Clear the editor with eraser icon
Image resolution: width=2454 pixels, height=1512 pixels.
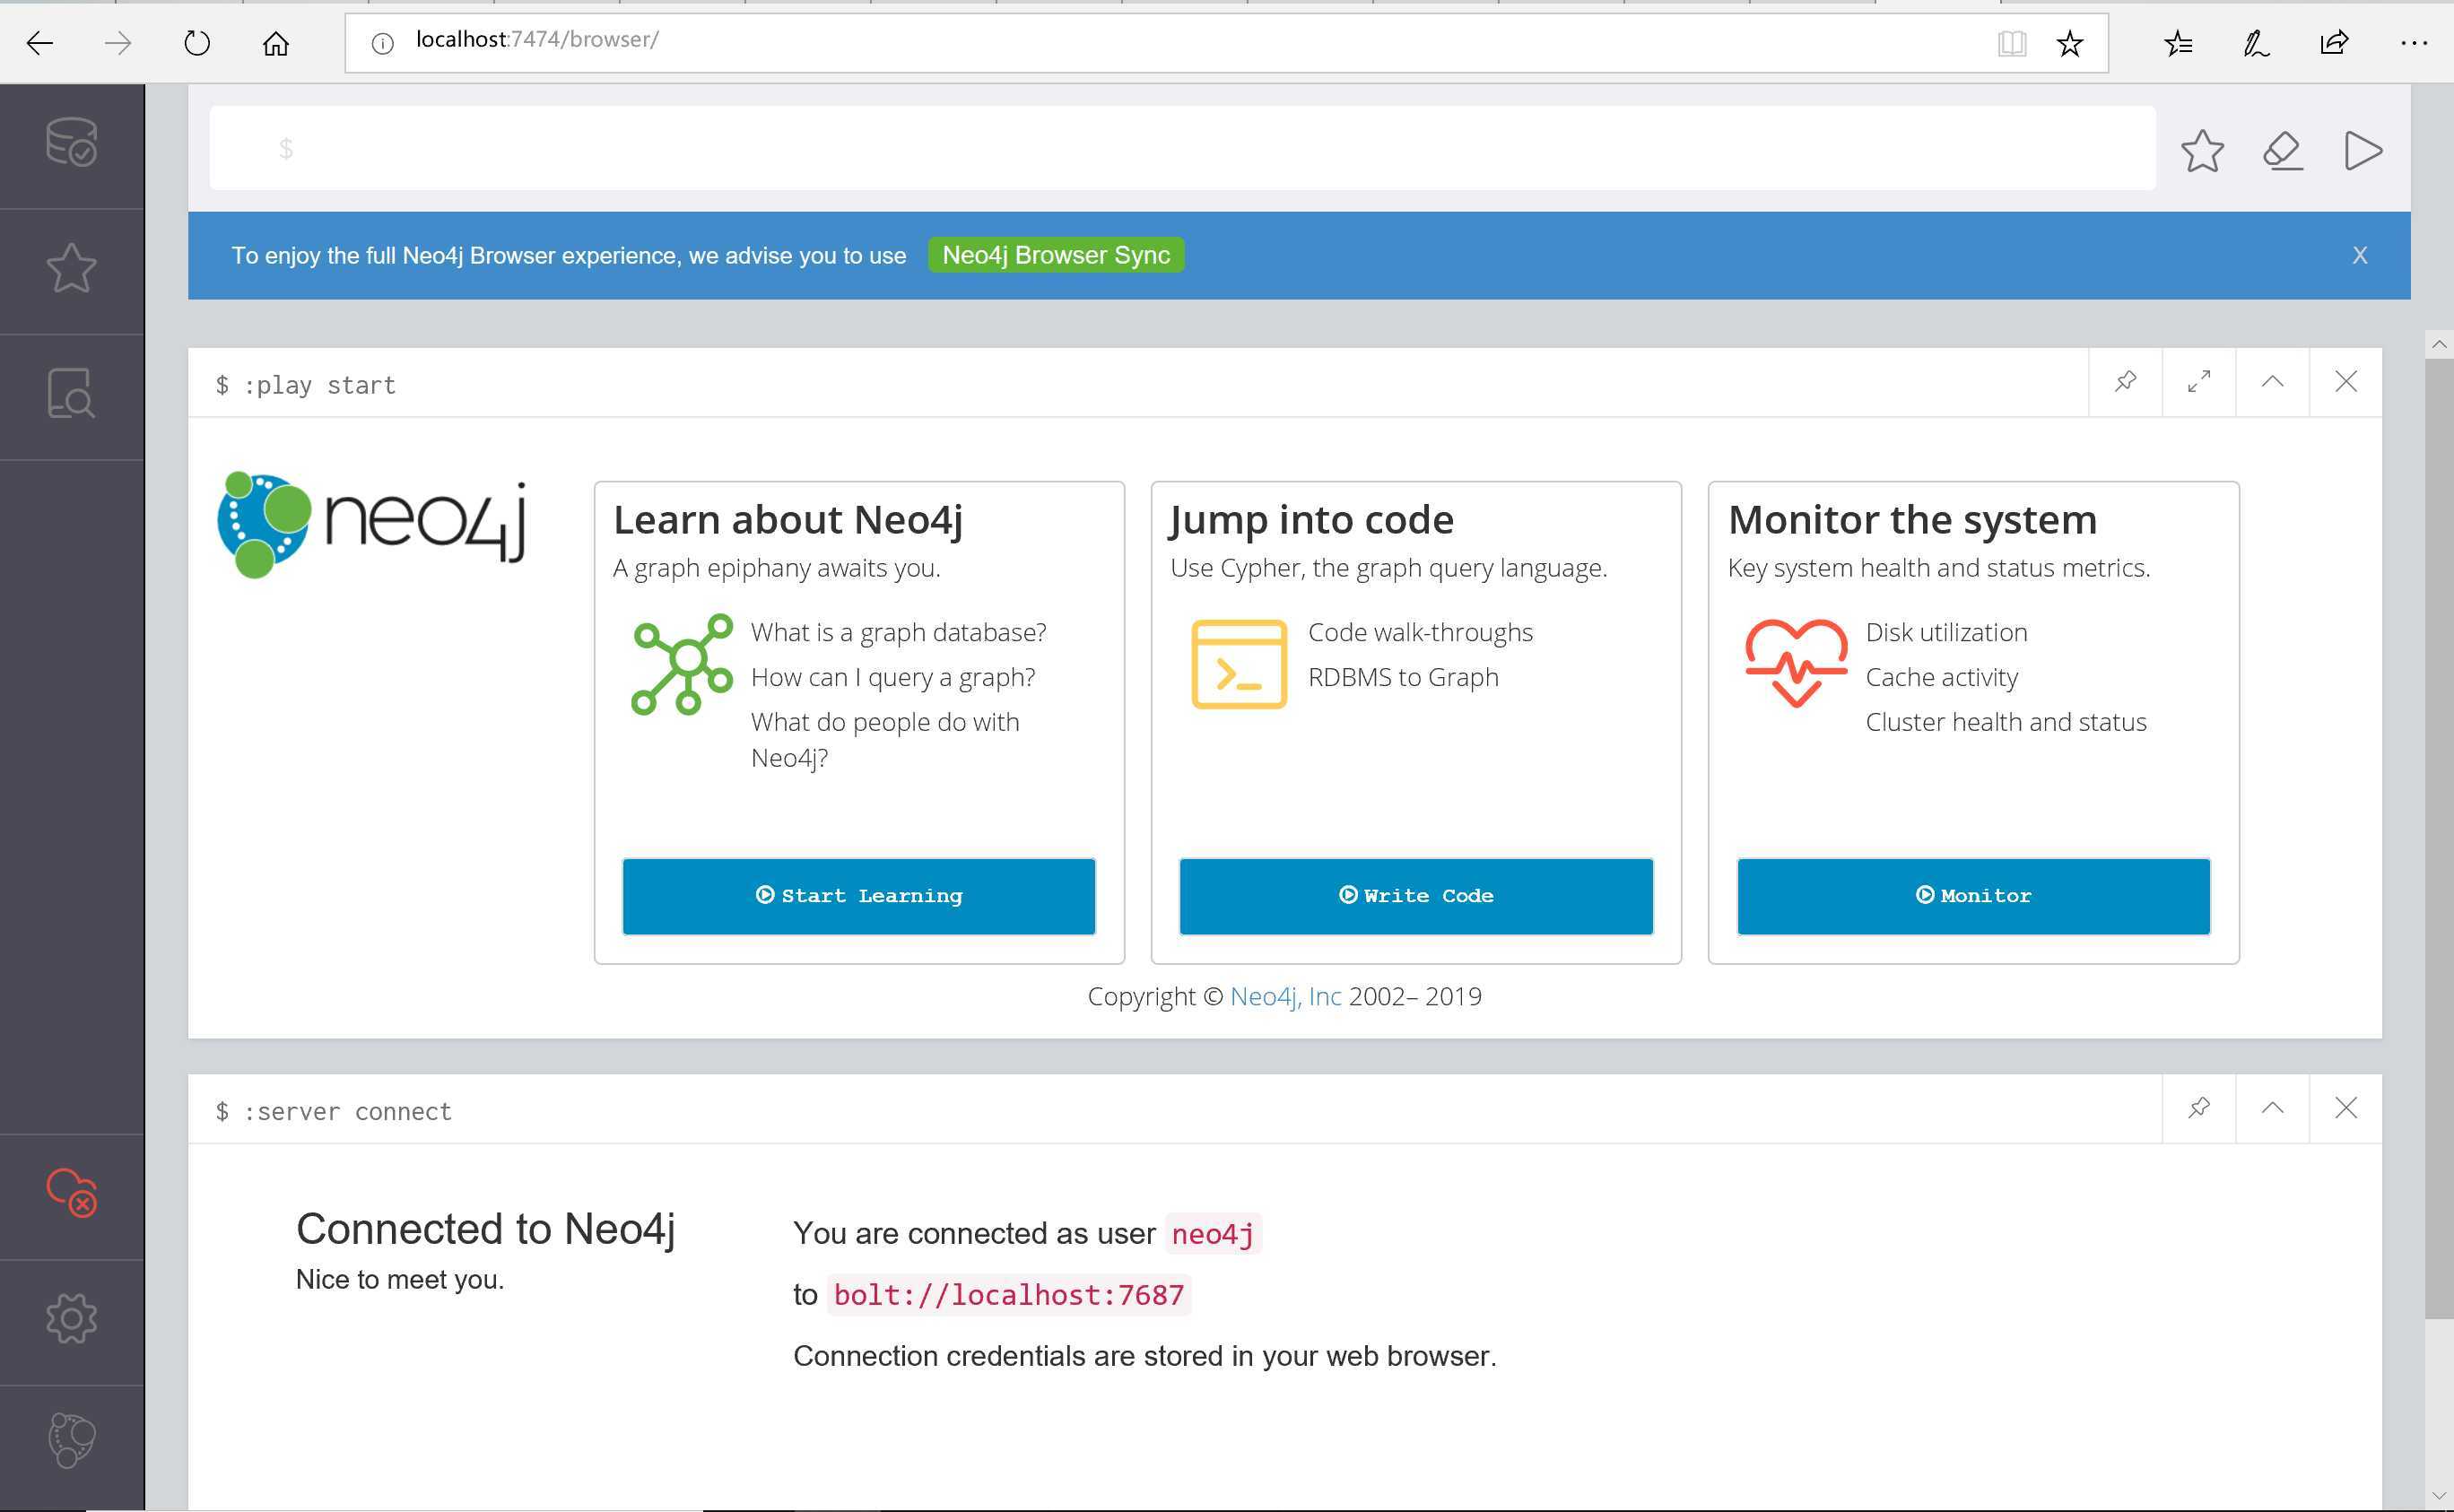point(2283,151)
